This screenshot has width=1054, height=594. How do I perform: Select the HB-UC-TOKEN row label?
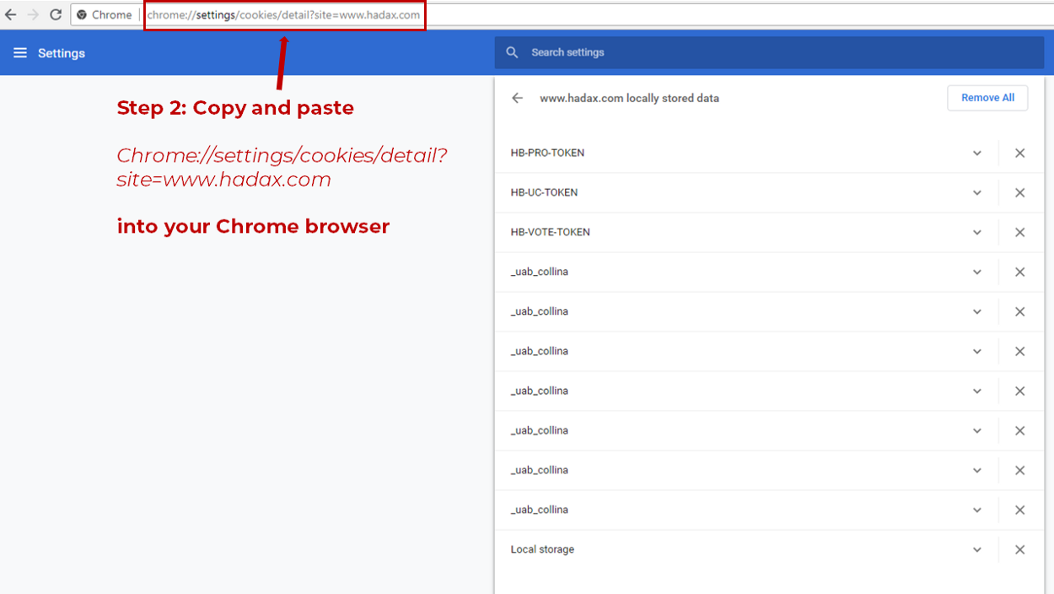tap(544, 192)
